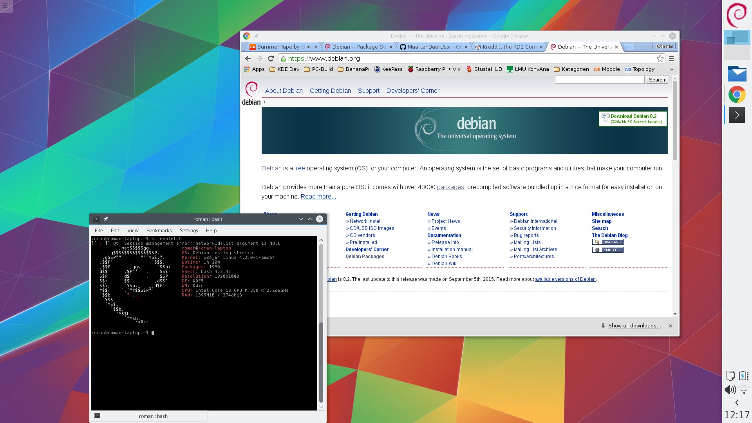752x423 pixels.
Task: Switch to the MaartenBaert/ssr GitHub tab
Action: point(434,47)
